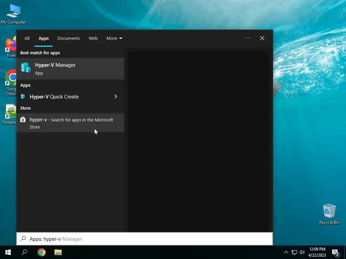Show hidden system tray icons
The width and height of the screenshot is (346, 259).
[286, 252]
